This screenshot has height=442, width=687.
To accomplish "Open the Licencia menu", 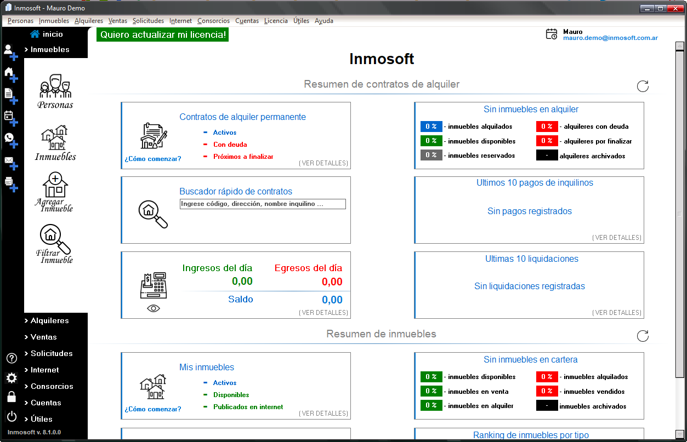I will 275,21.
